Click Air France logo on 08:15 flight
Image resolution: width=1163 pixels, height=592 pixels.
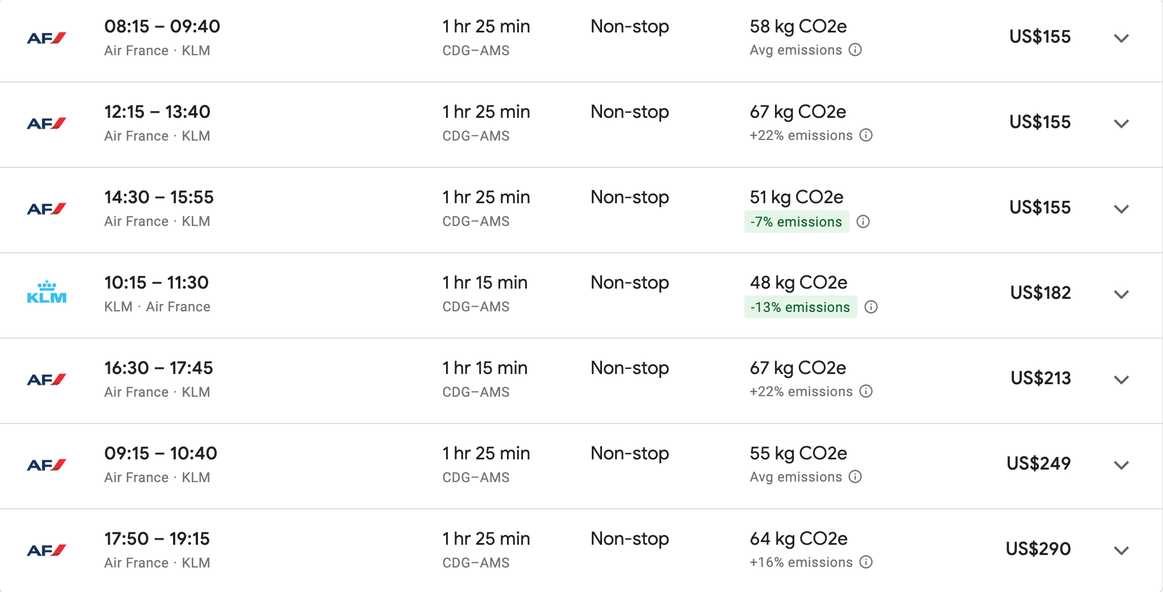(x=47, y=38)
